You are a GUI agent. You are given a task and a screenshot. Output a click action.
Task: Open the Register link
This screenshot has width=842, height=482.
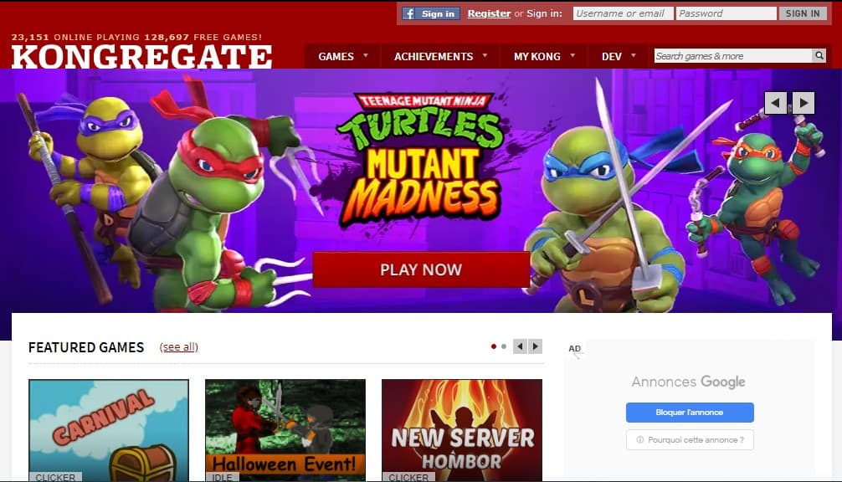point(489,13)
